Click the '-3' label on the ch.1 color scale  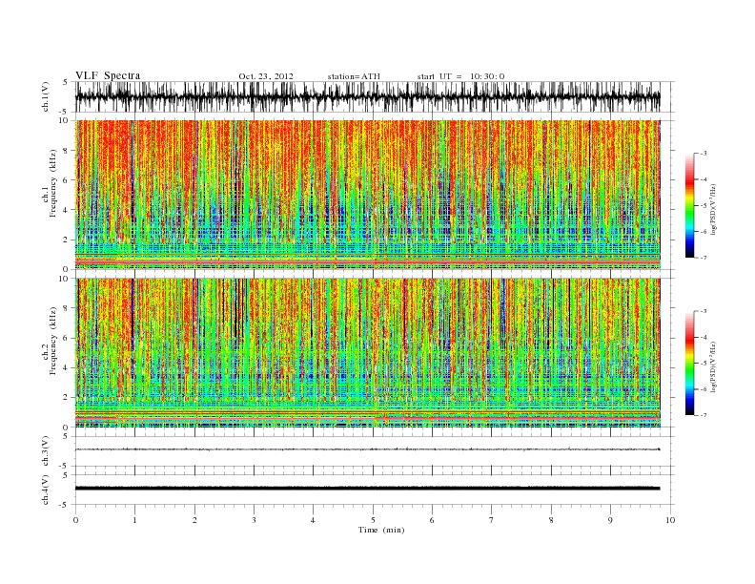704,154
